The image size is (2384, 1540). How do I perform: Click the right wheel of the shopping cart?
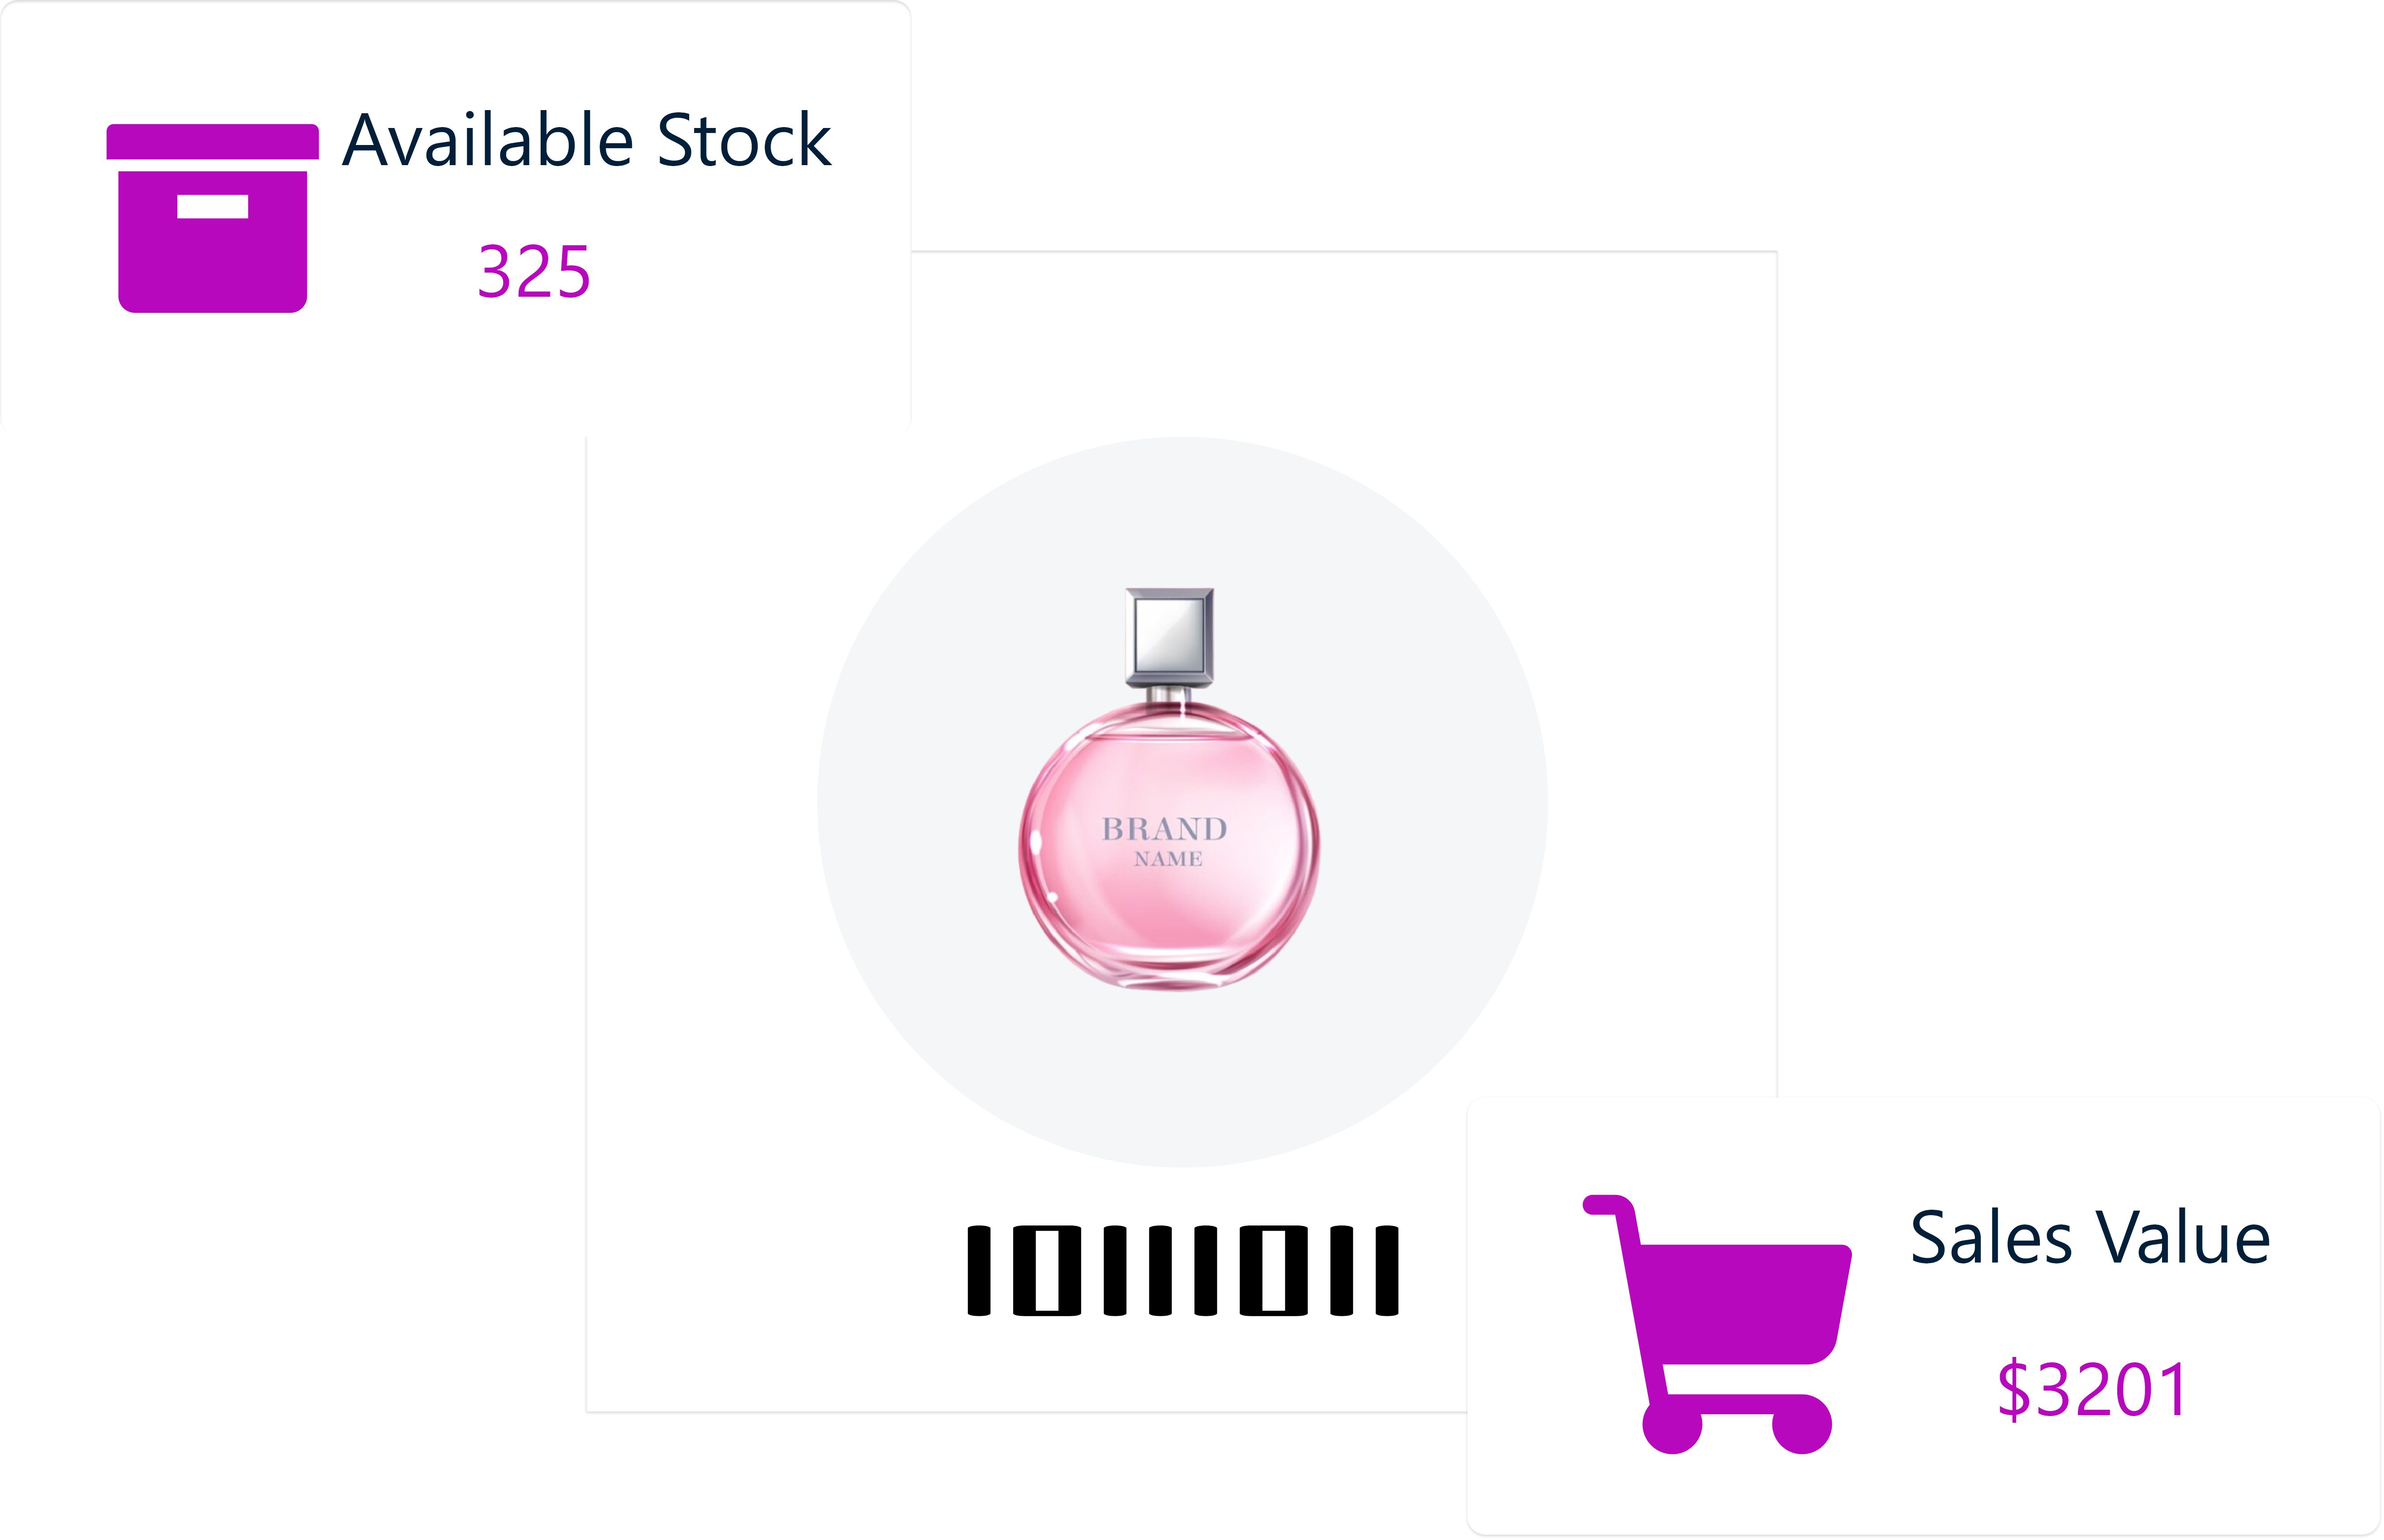(1802, 1425)
